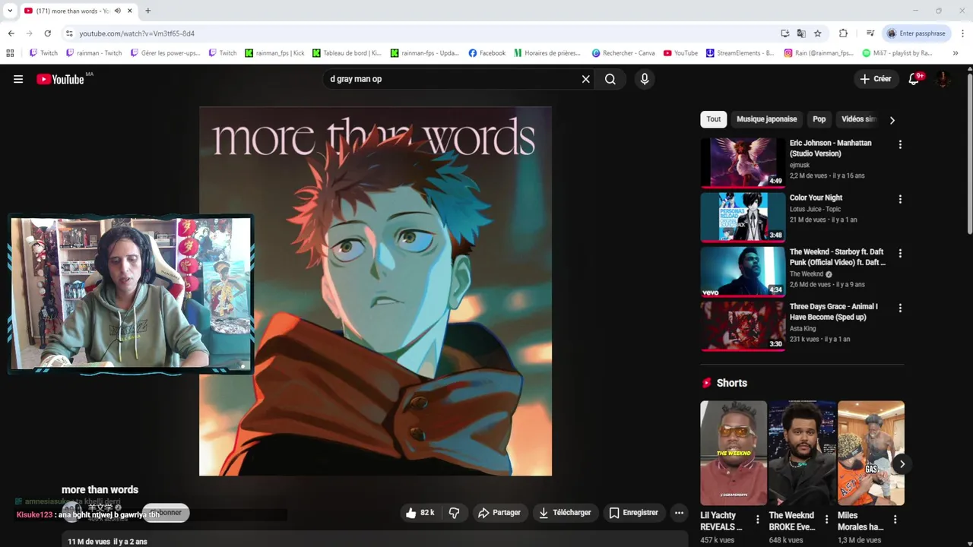Screen dimensions: 973x547
Task: Open options for The Weeknd Starboy
Action: [900, 254]
